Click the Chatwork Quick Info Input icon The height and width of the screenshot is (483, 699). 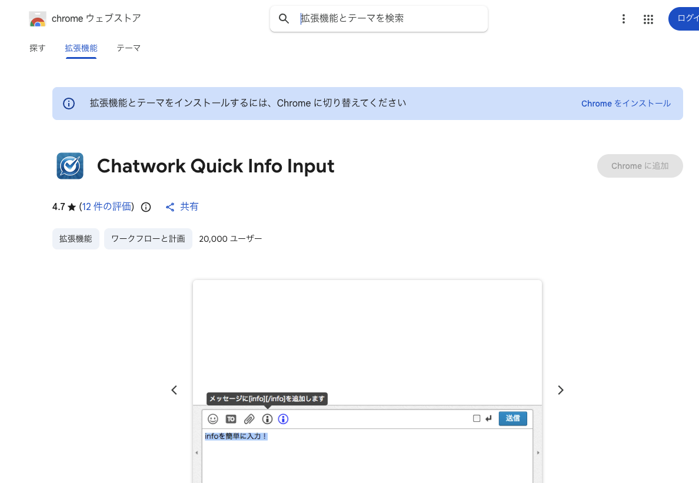click(70, 166)
